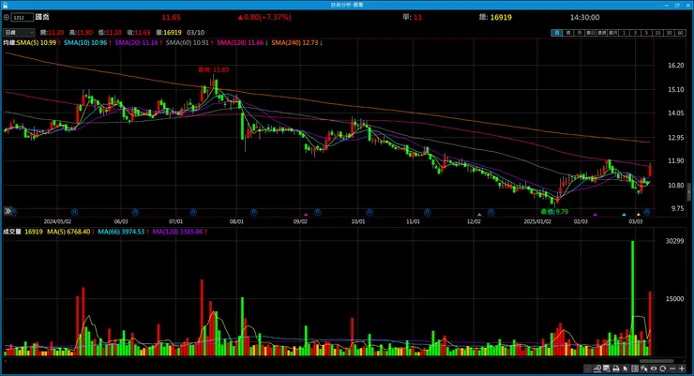Select the 3-minute period tab
The height and width of the screenshot is (376, 694).
[x=635, y=33]
